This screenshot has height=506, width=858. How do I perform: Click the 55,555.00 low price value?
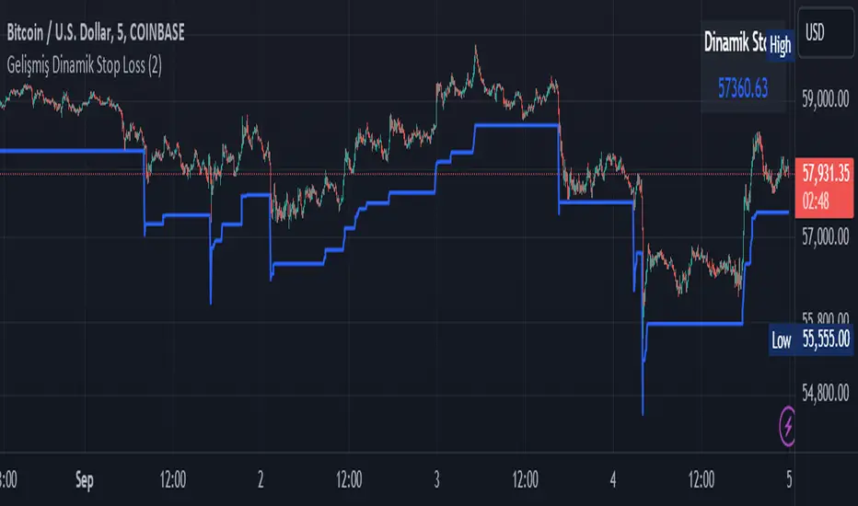(824, 340)
